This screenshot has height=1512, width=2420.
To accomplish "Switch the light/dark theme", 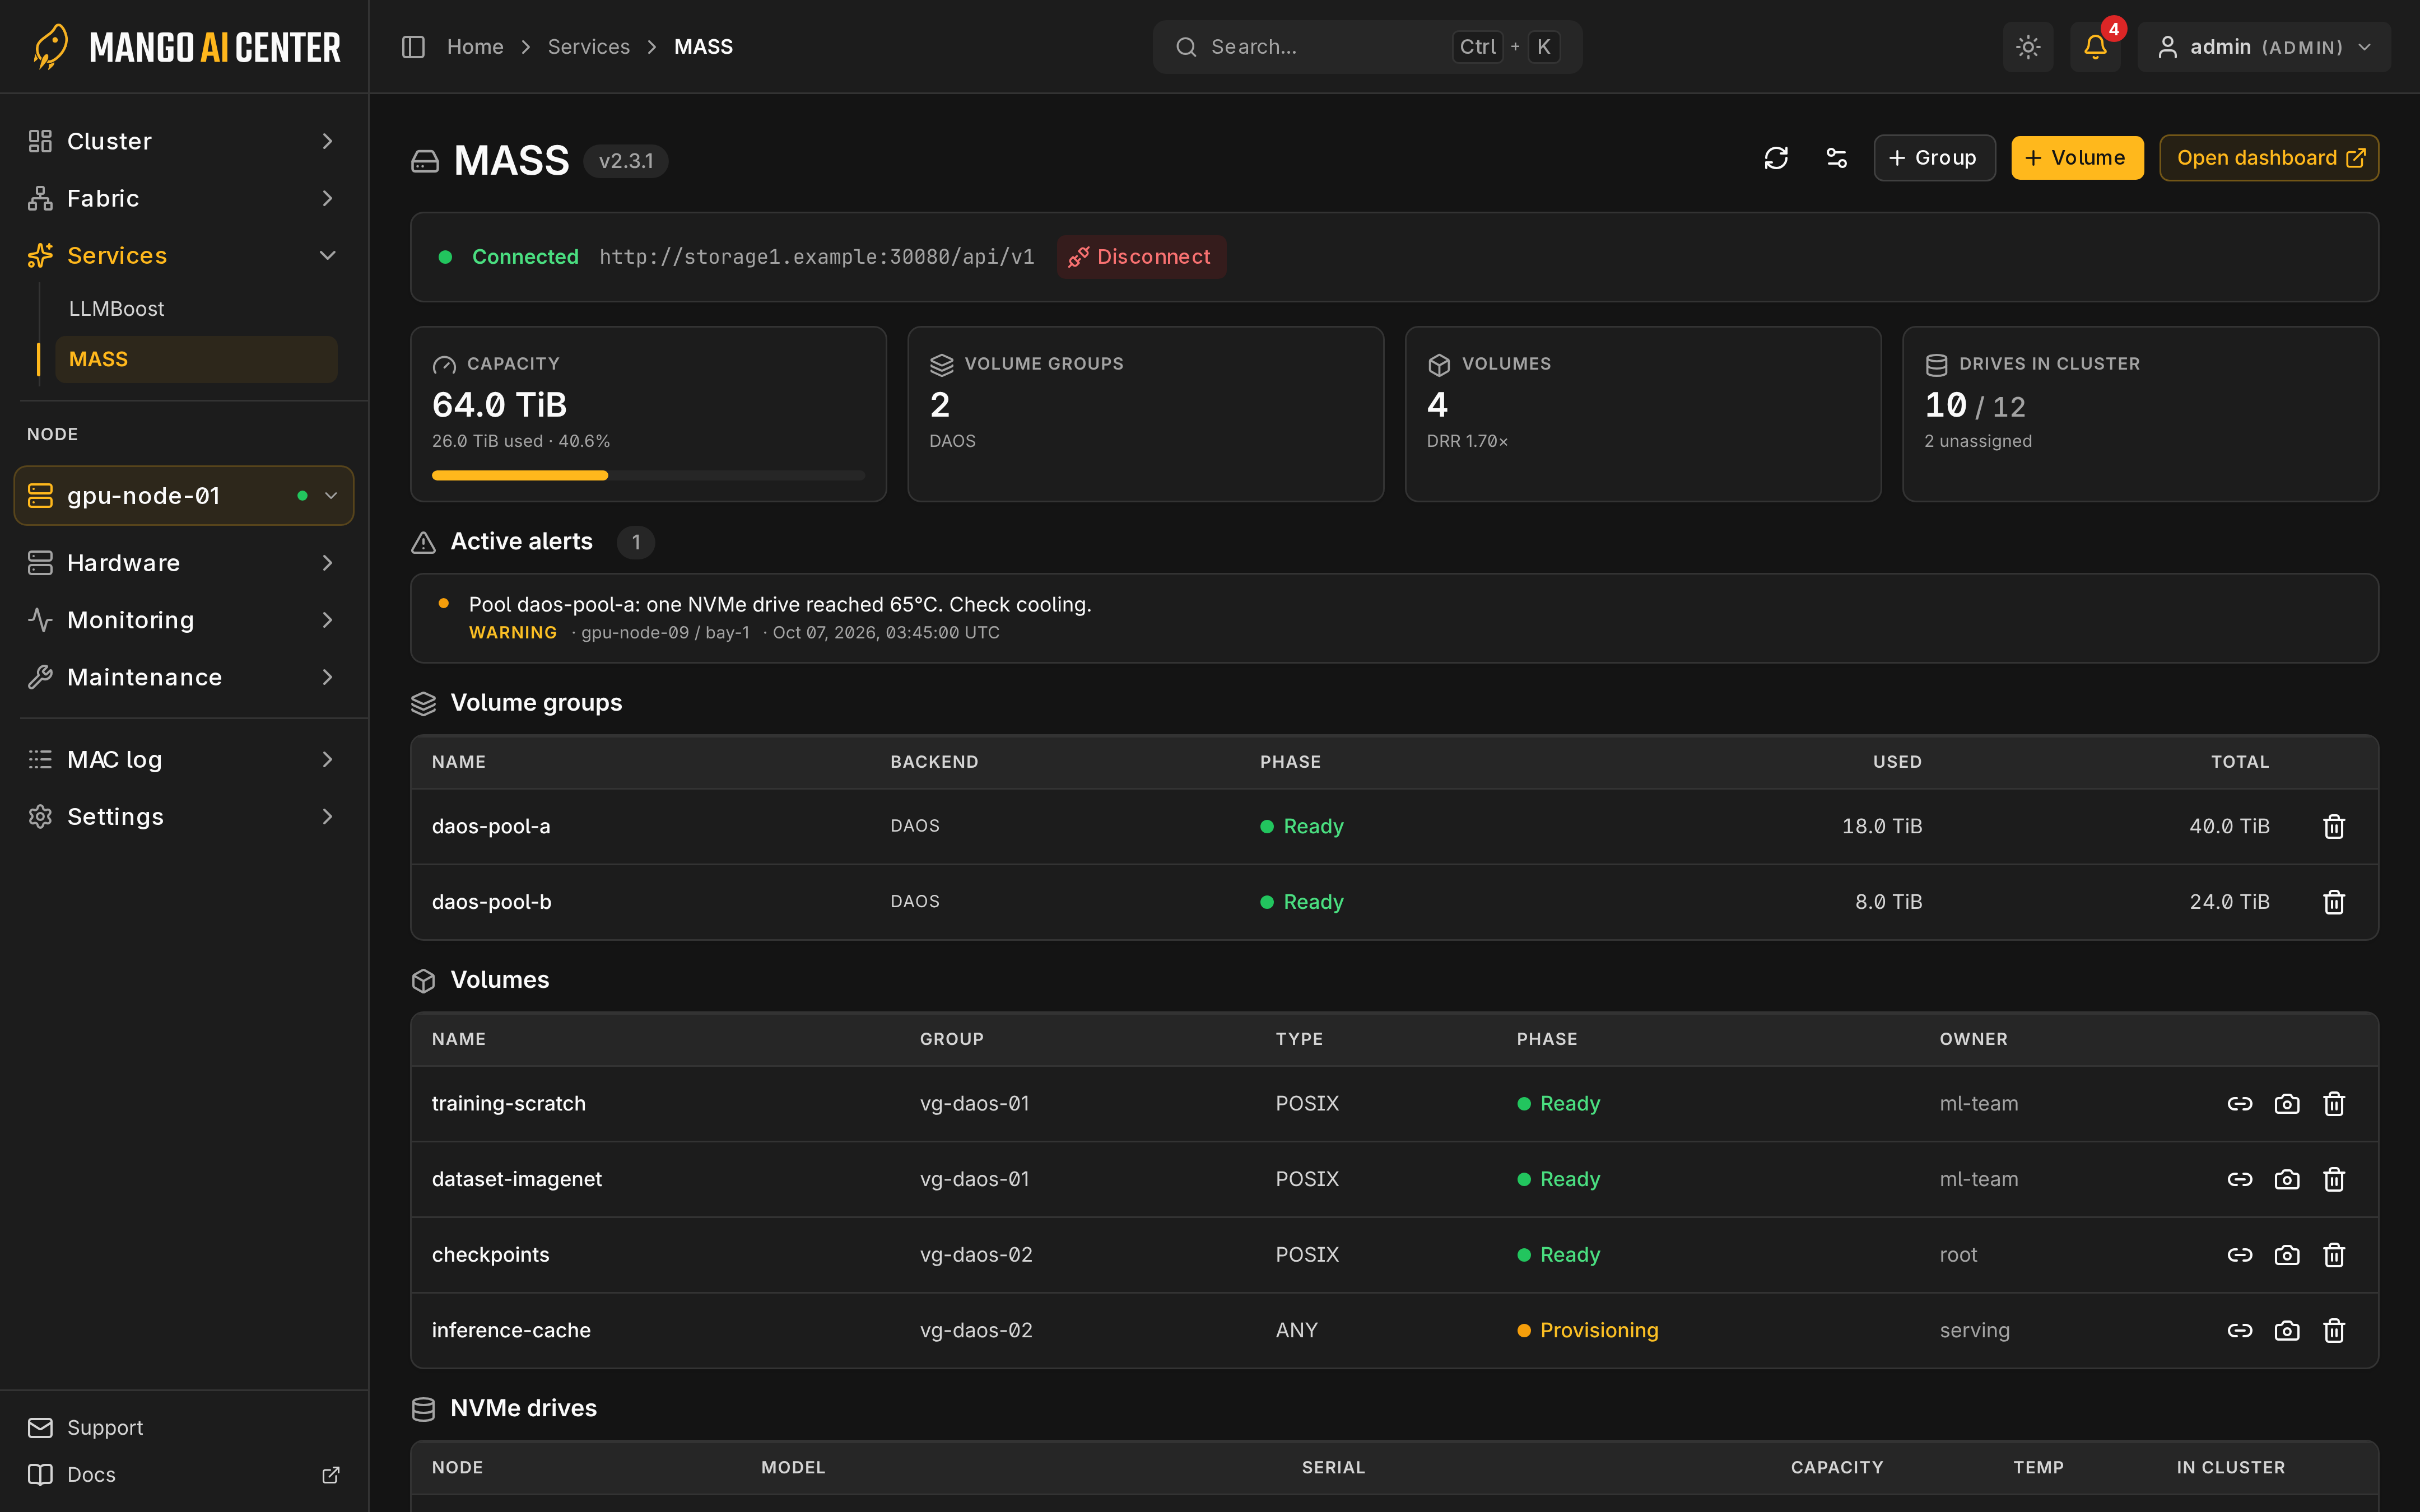I will [2028, 47].
